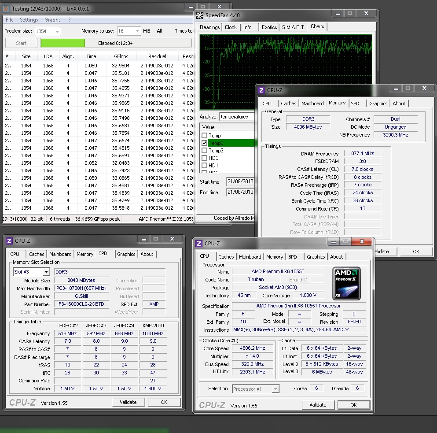
Task: Open the Settings menu in LinX
Action: coord(29,20)
